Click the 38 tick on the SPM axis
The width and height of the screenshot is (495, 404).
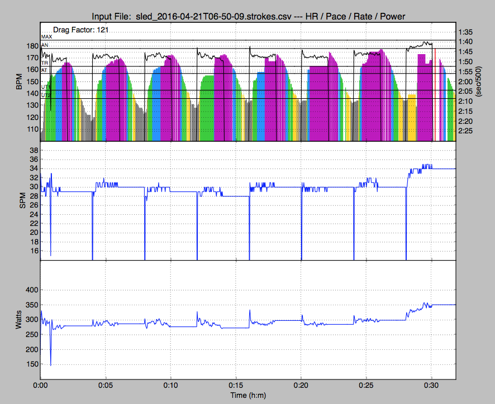(x=34, y=151)
